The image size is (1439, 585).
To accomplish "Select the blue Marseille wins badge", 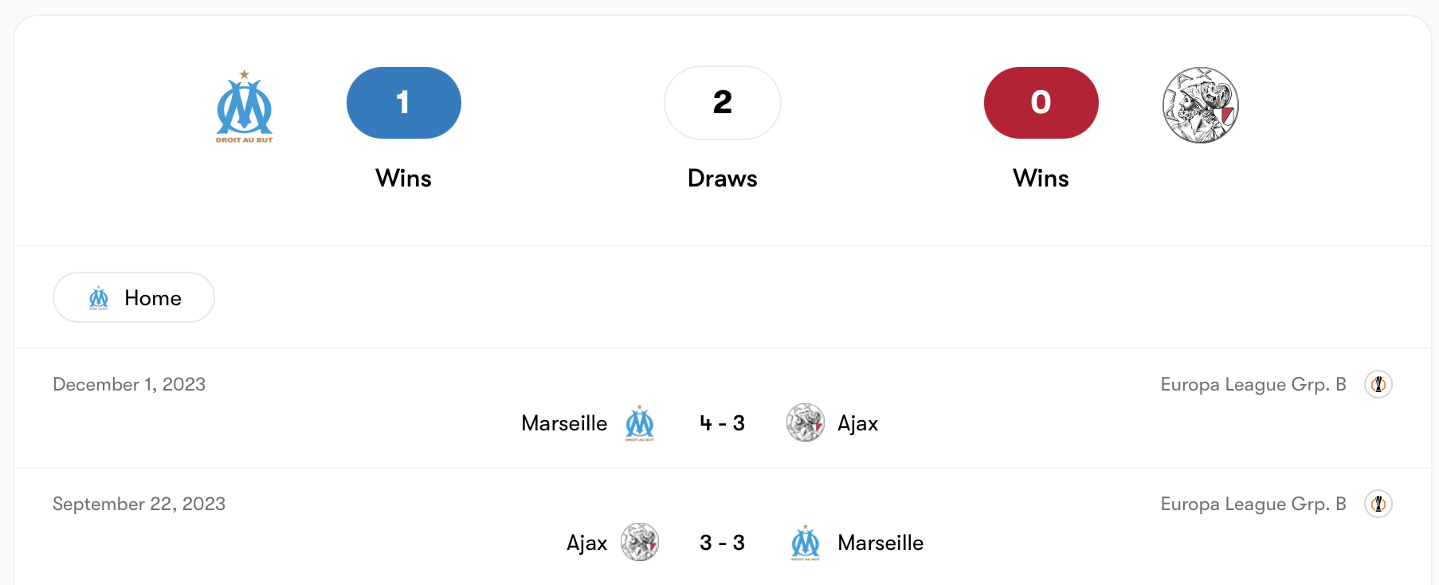I will click(403, 103).
